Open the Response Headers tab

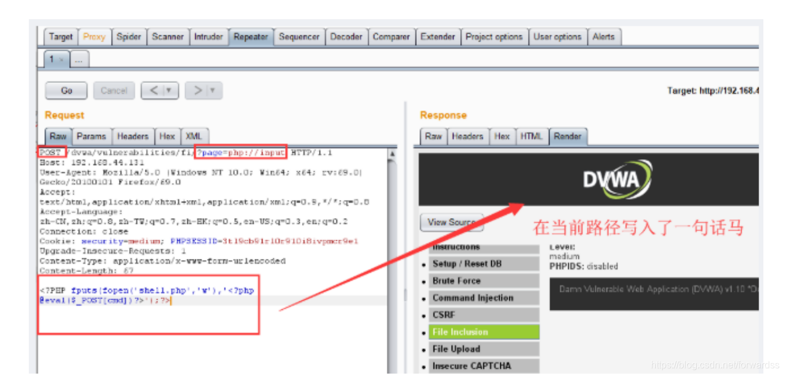pos(468,136)
